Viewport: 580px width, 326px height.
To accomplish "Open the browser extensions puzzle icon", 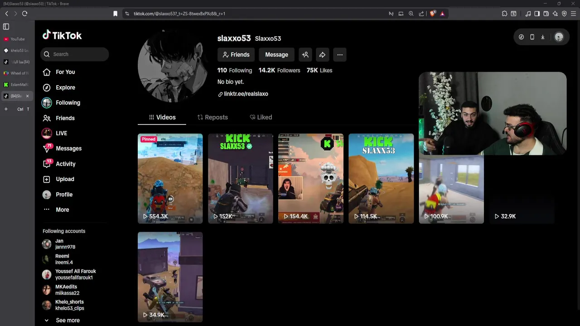I will tap(504, 14).
